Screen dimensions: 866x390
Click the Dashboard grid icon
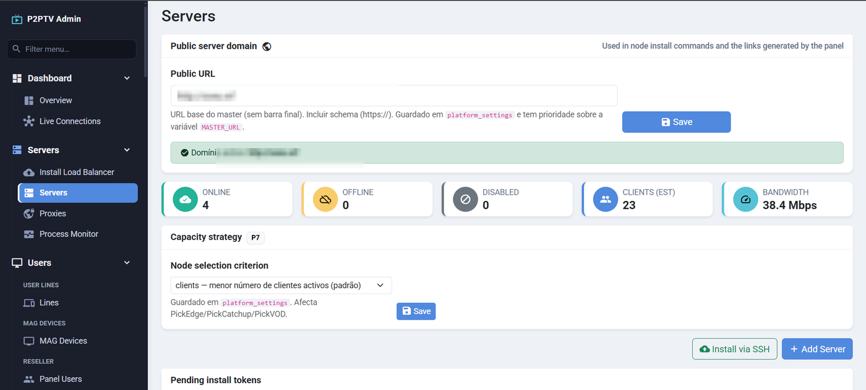tap(17, 78)
